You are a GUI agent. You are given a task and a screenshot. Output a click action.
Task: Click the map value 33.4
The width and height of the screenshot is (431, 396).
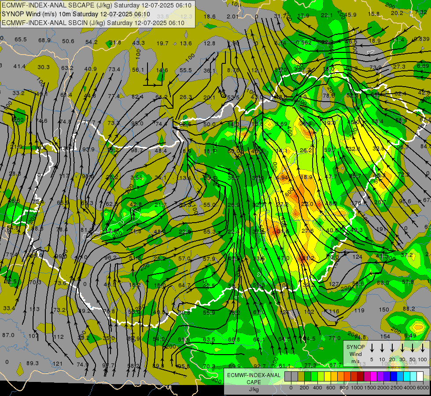point(9,308)
